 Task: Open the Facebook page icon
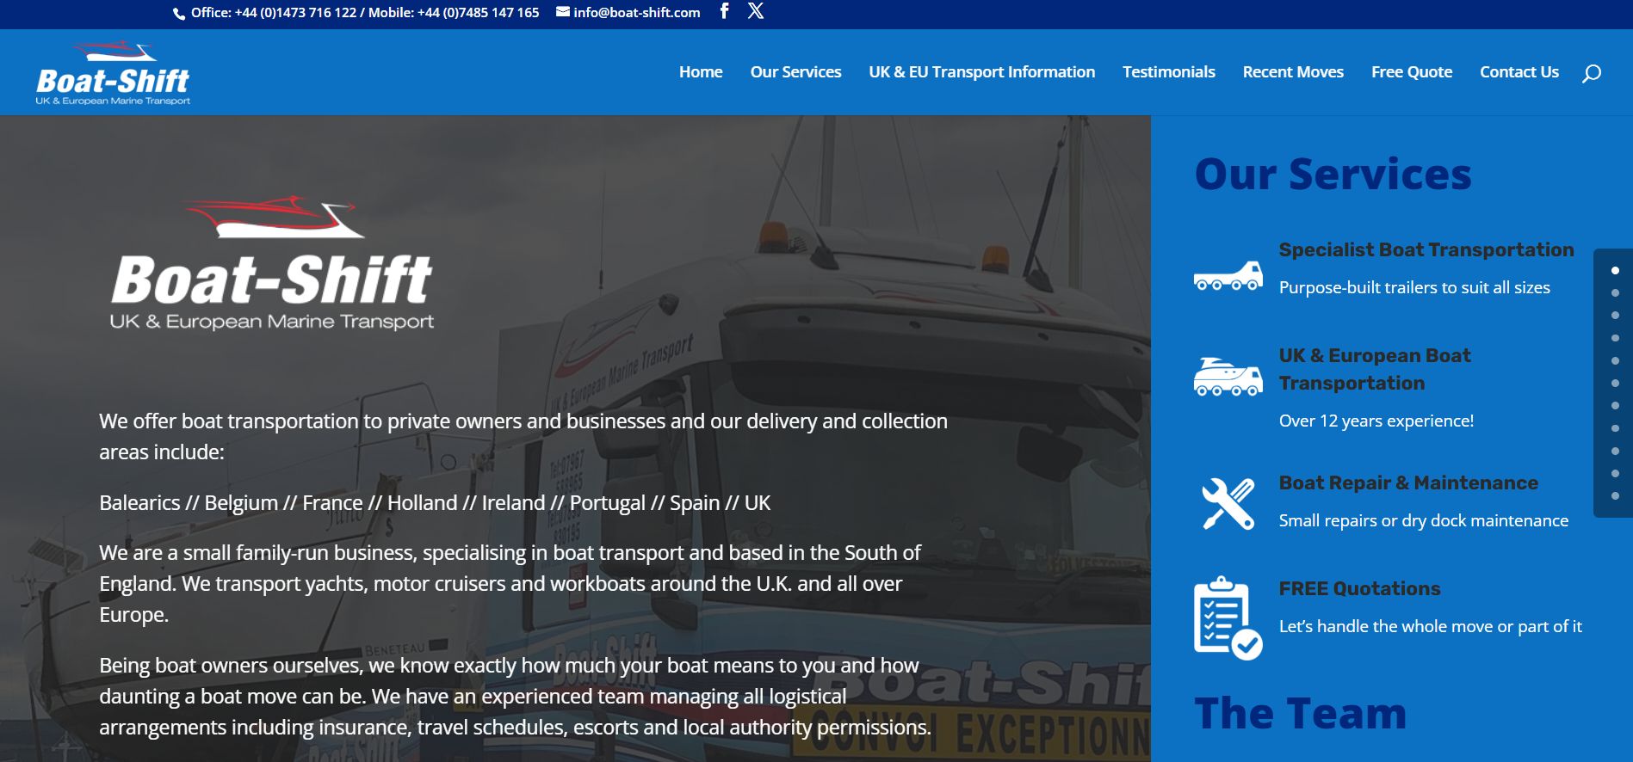point(724,11)
